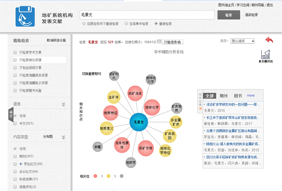
Task: Open the 高级检索 link
Action: point(251,15)
